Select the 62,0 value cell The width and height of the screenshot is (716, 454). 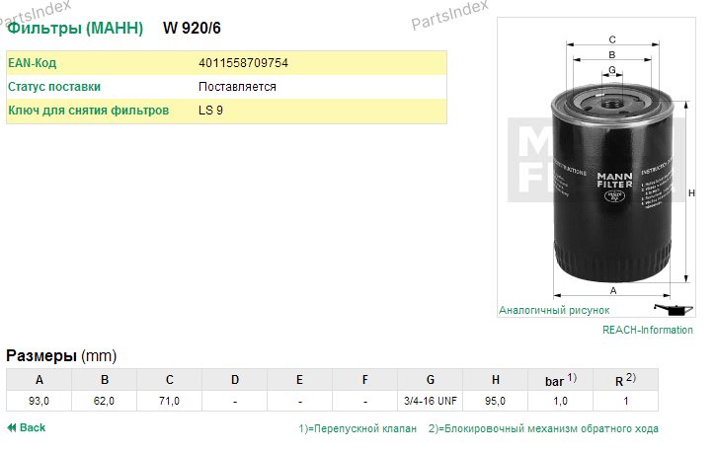point(105,401)
